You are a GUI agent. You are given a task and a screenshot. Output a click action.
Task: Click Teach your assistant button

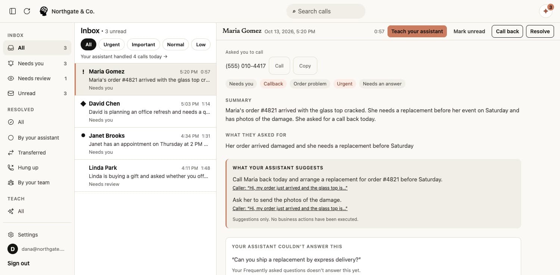pos(417,31)
